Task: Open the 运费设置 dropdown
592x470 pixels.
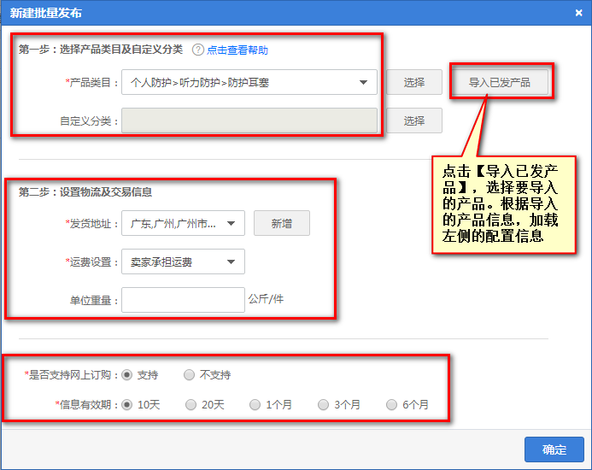Action: [183, 261]
